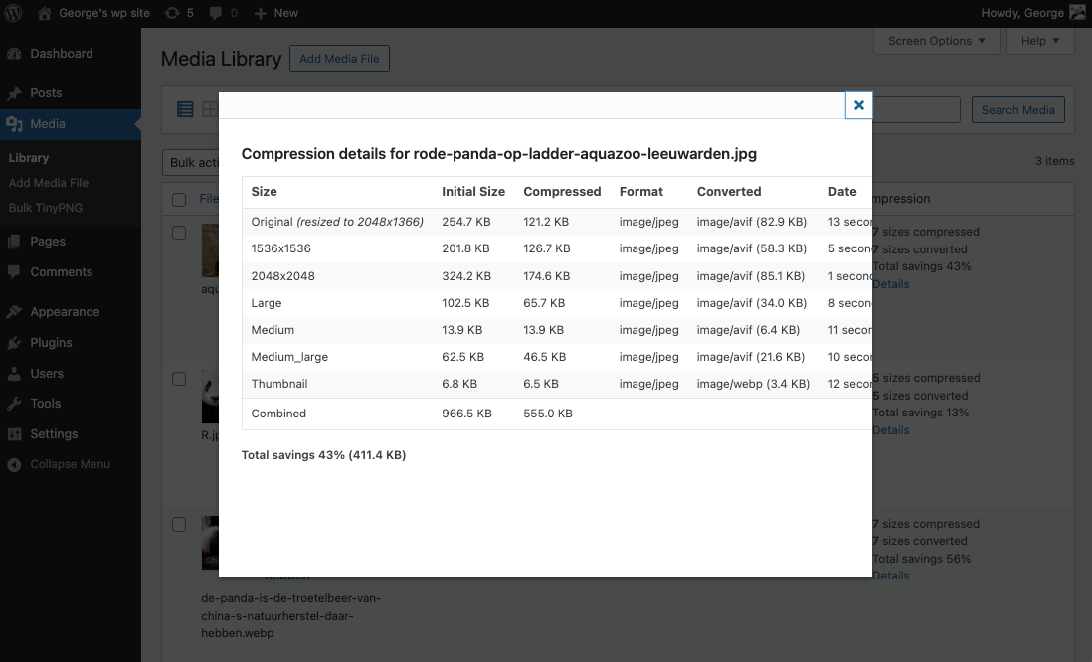Switch to grid view icon
This screenshot has width=1092, height=662.
click(x=210, y=109)
